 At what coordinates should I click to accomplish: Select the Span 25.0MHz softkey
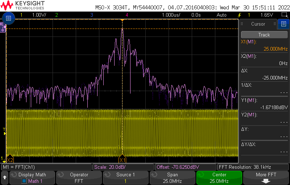173,178
